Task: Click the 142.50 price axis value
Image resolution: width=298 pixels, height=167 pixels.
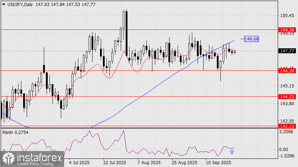Action: coord(287,121)
